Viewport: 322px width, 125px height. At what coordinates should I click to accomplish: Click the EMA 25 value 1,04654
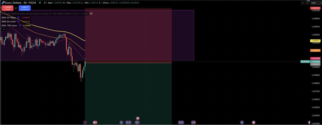tap(25, 17)
